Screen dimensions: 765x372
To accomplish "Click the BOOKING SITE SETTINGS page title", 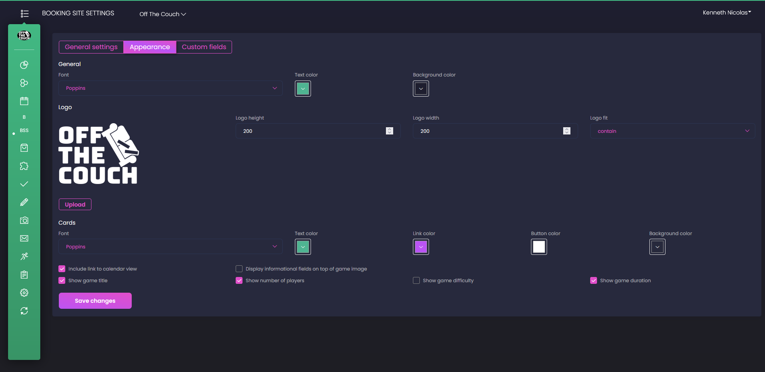I will pos(78,13).
